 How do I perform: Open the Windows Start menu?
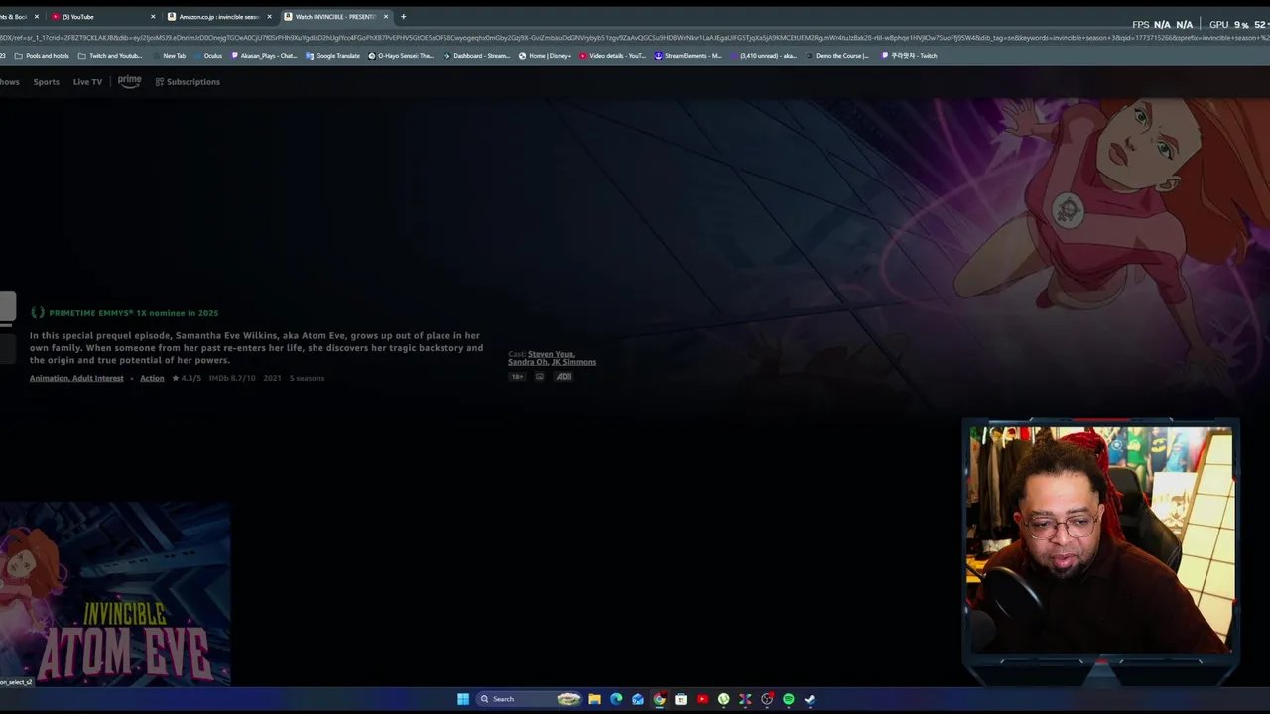tap(463, 699)
